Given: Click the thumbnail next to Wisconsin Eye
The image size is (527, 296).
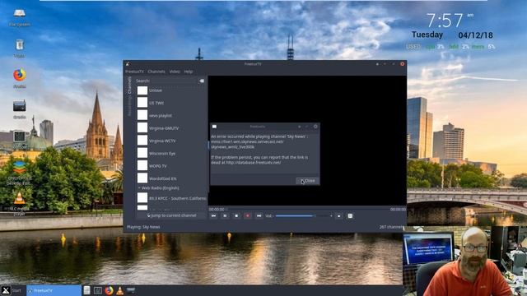Looking at the screenshot, I should (142, 154).
